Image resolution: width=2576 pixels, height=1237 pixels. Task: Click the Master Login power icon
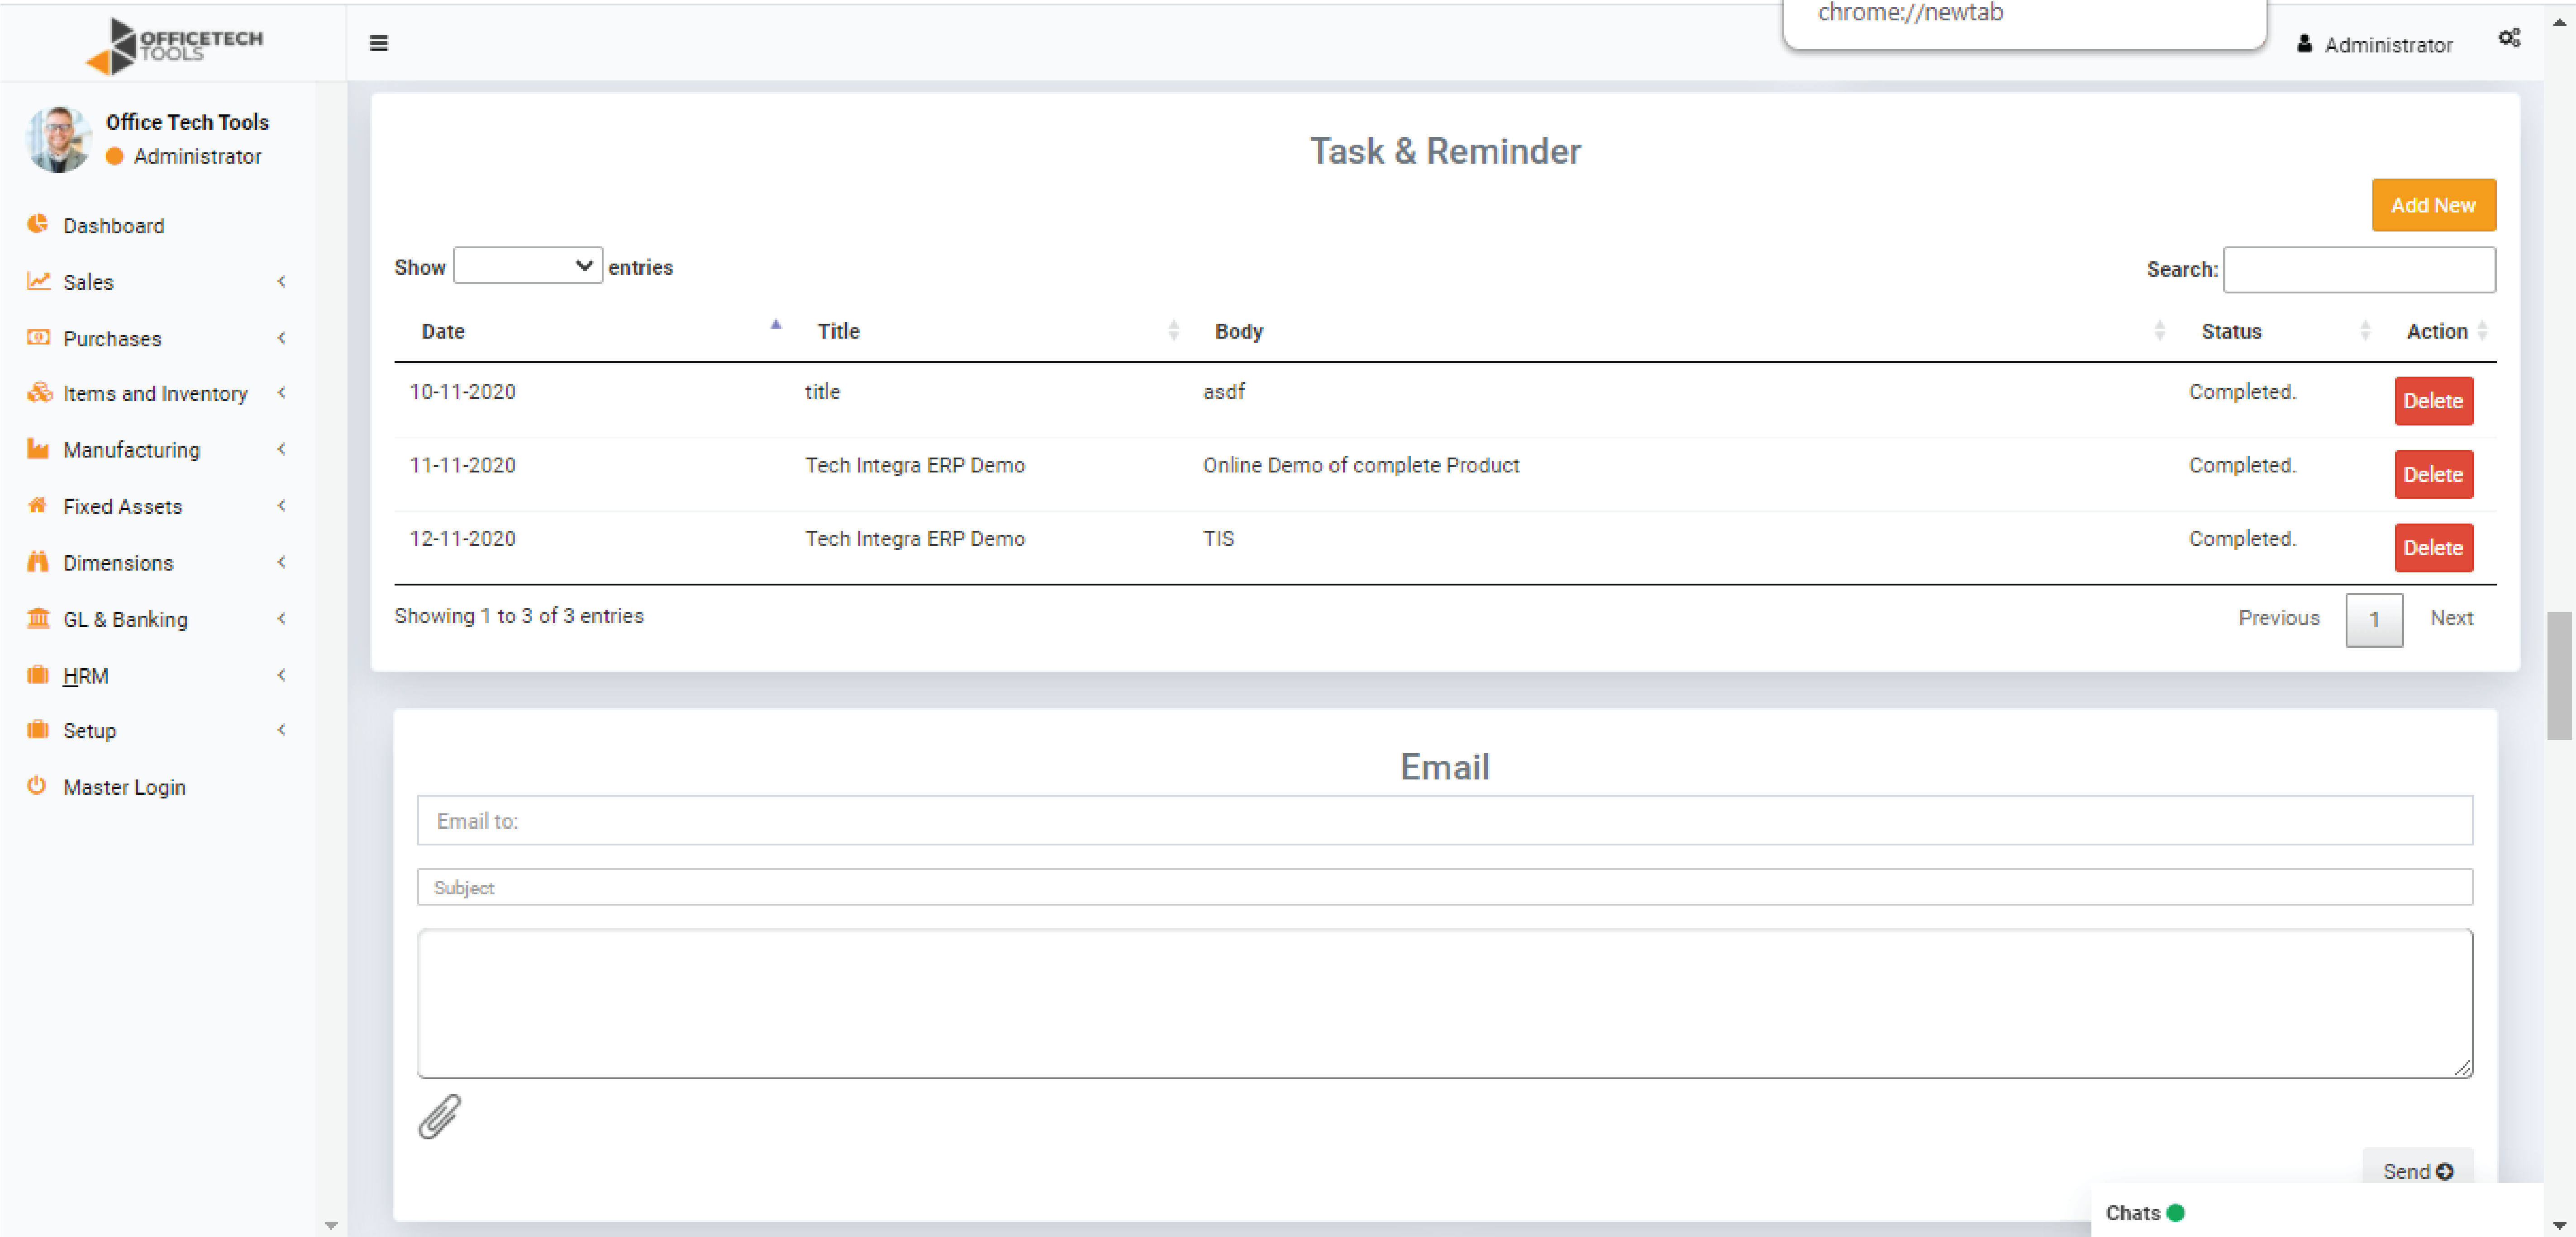(x=37, y=785)
